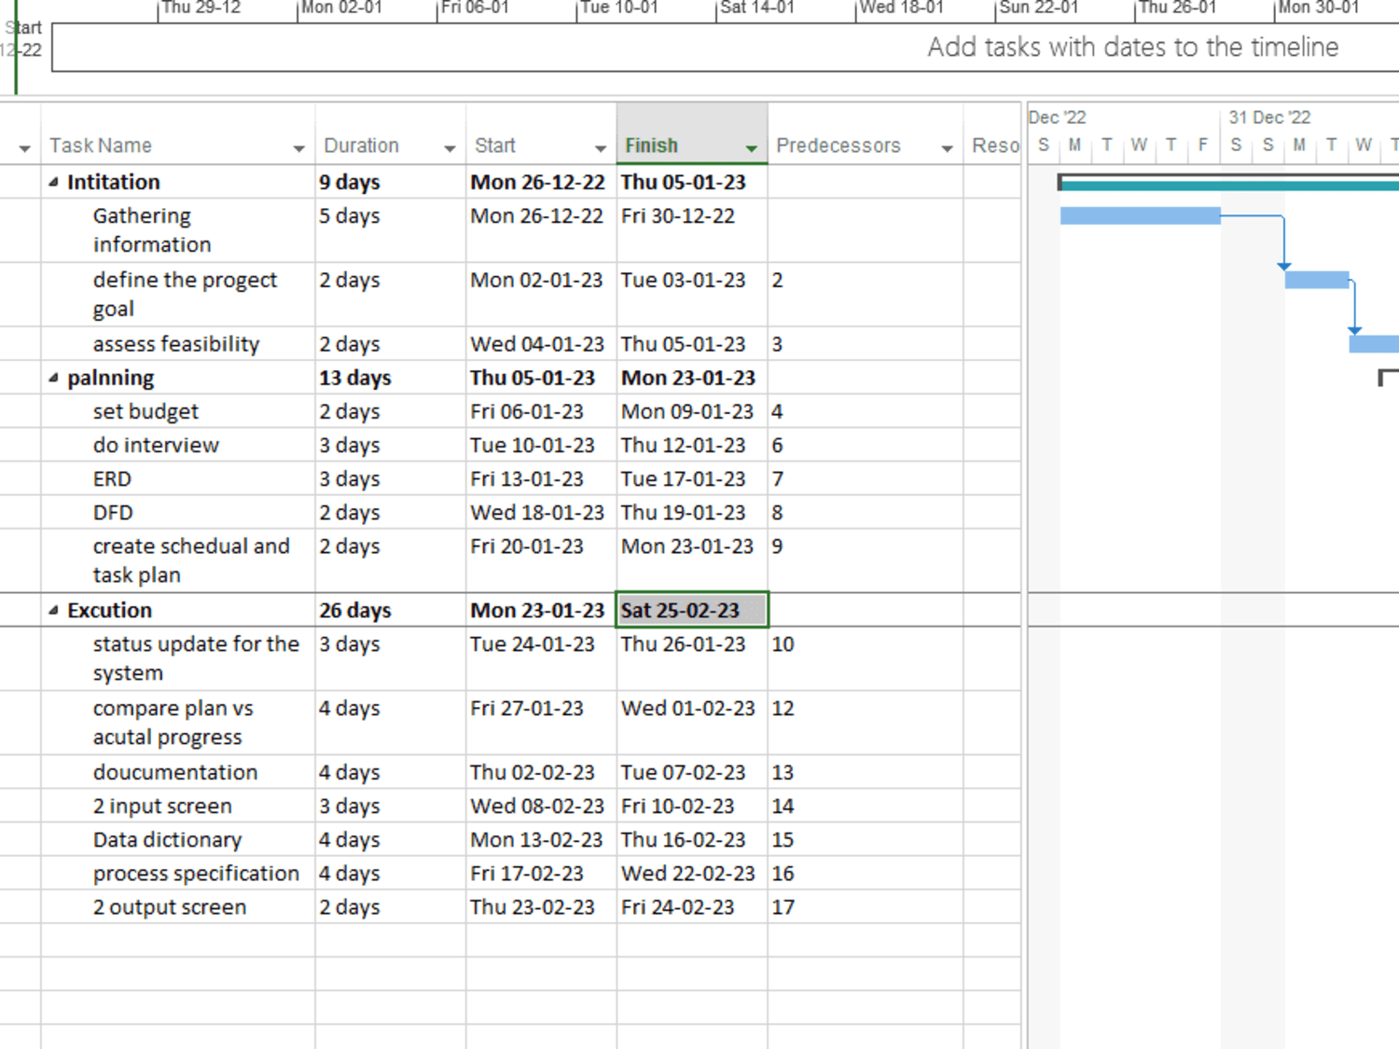Screen dimensions: 1399x1049
Task: Open Task Name column filter dropdown
Action: click(x=298, y=148)
